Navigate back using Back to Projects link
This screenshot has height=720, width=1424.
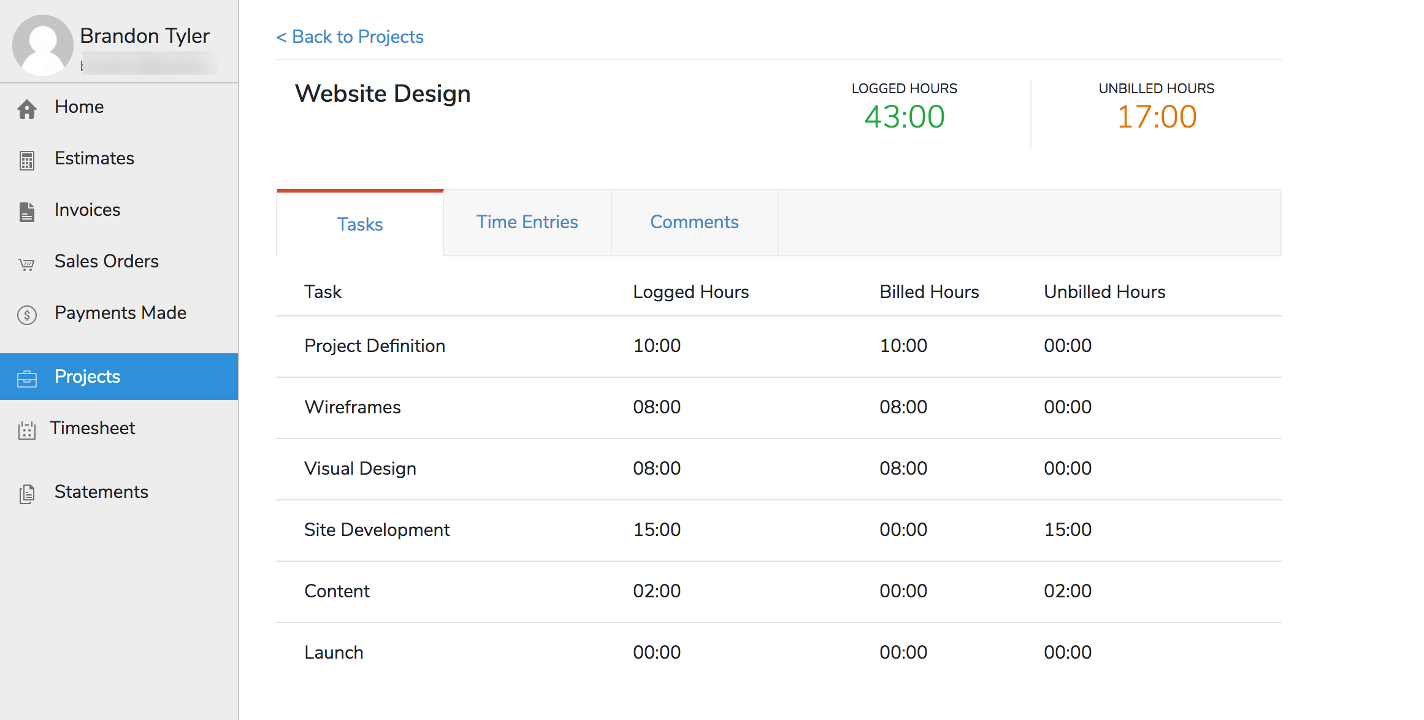(350, 37)
